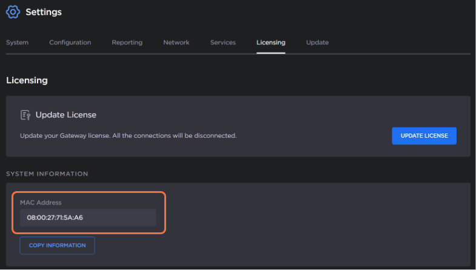The image size is (476, 270).
Task: Click the MAC address value field
Action: tap(88, 217)
